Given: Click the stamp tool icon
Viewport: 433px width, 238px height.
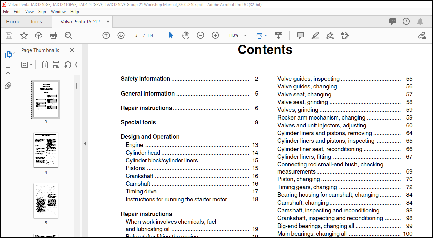Looking at the screenshot, I should tap(345, 35).
